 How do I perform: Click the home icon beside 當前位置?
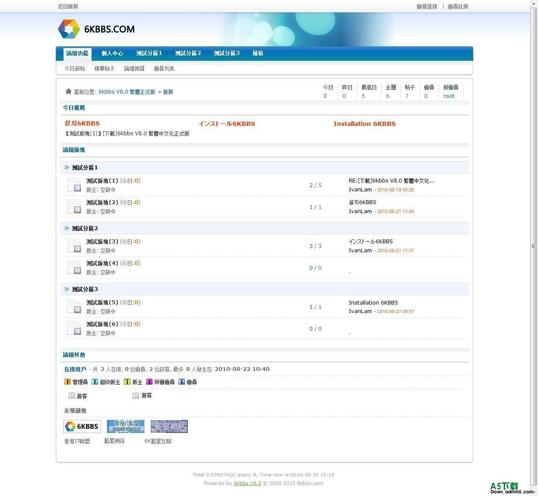click(x=69, y=91)
